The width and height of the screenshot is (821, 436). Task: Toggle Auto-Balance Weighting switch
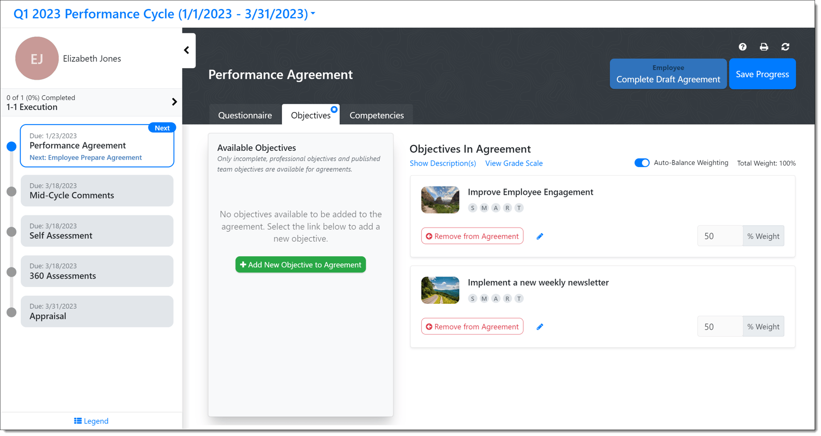(x=642, y=163)
